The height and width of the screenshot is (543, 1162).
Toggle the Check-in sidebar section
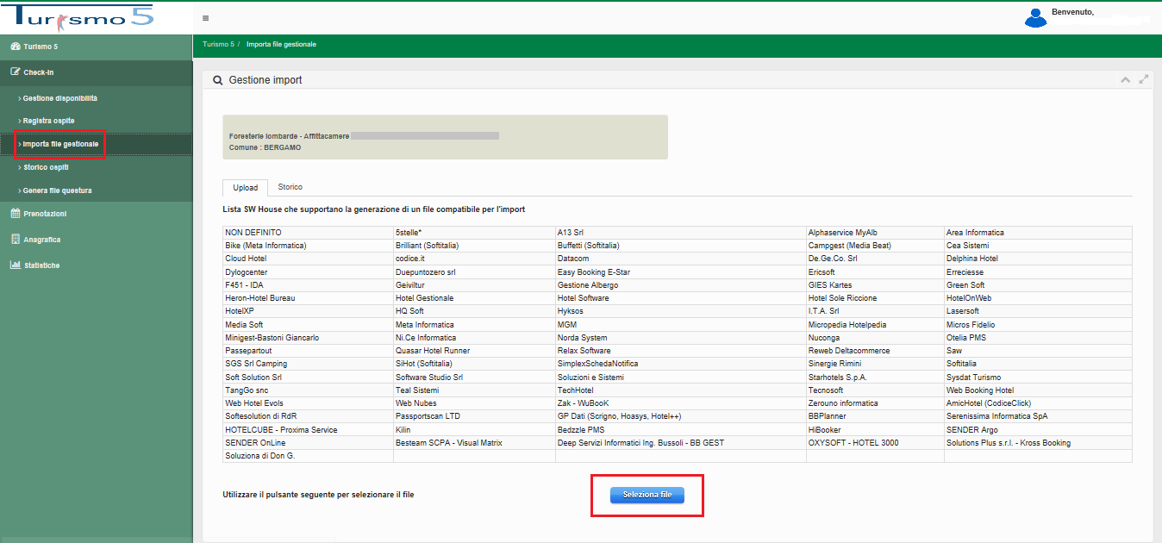[x=96, y=72]
